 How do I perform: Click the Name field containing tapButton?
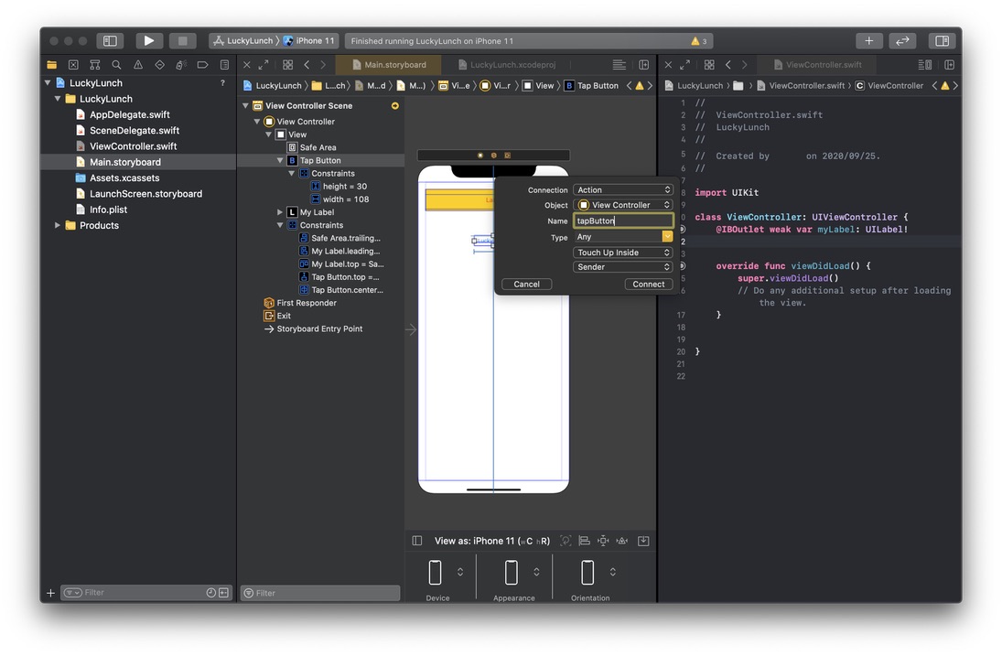(x=623, y=221)
